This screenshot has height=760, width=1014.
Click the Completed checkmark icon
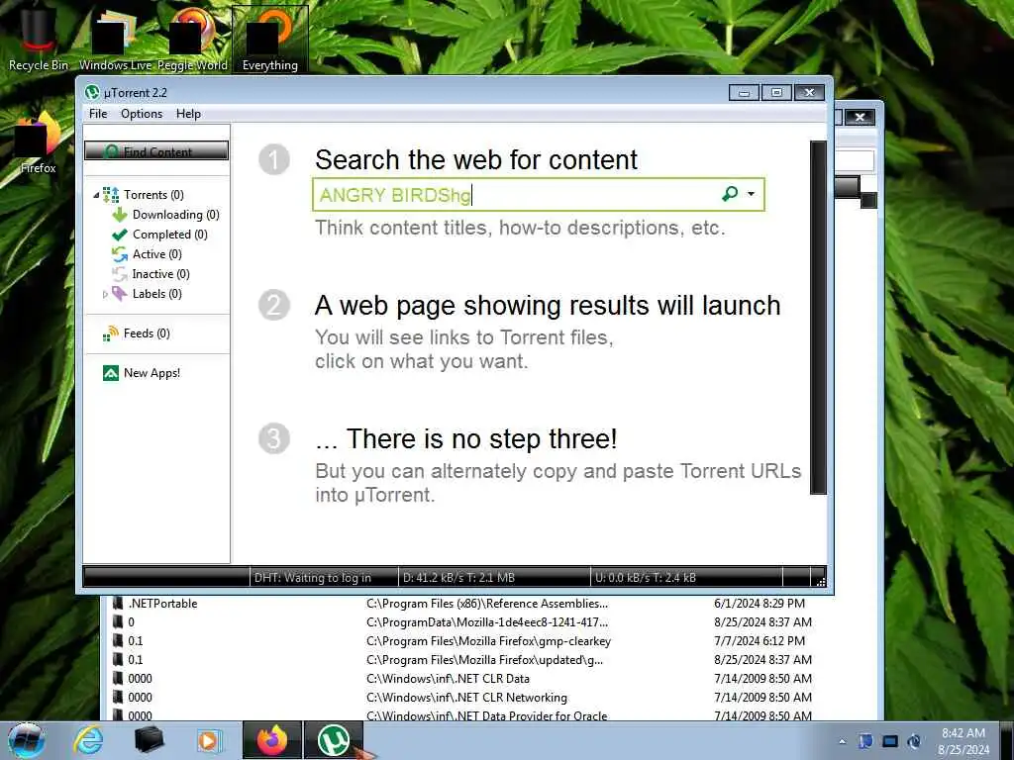tap(120, 235)
